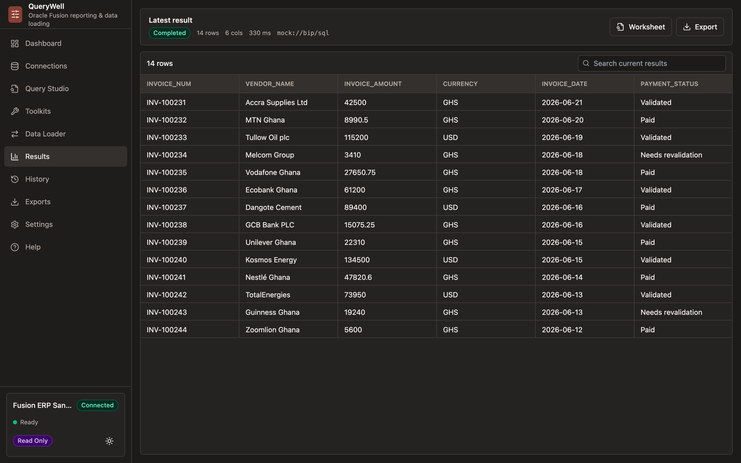Viewport: 741px width, 463px height.
Task: Open the Worksheet button
Action: tap(641, 27)
